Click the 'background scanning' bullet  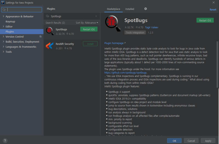pos(120,123)
